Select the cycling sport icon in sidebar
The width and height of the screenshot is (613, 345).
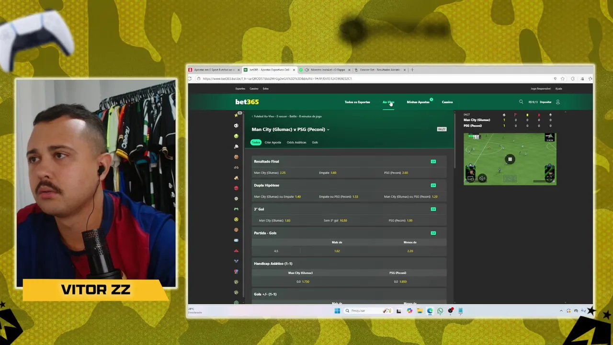(236, 167)
